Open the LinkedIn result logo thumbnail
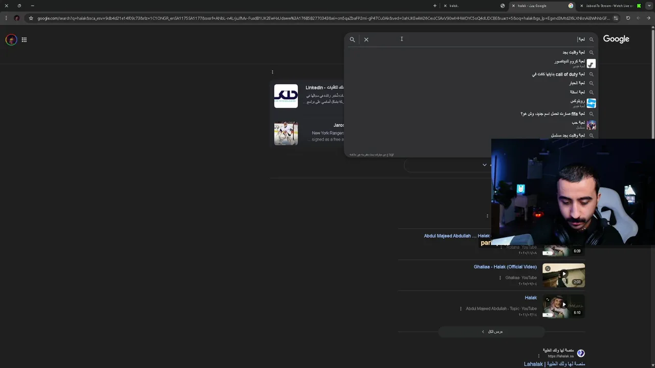655x368 pixels. 286,96
